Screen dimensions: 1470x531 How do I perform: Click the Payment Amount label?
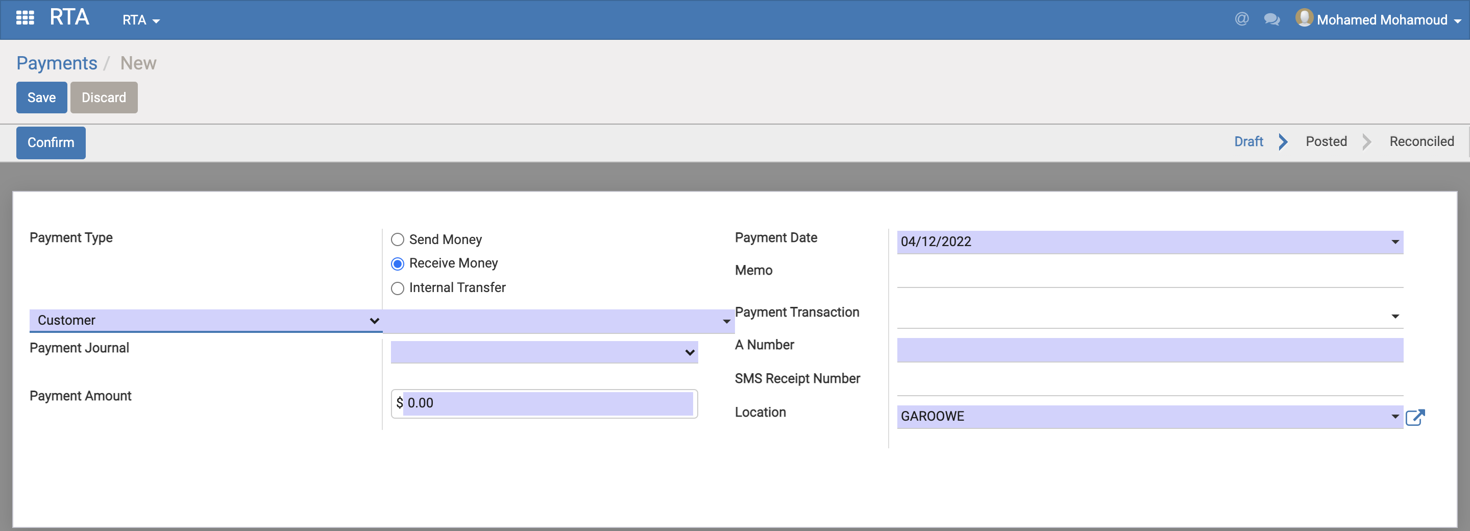click(x=81, y=396)
